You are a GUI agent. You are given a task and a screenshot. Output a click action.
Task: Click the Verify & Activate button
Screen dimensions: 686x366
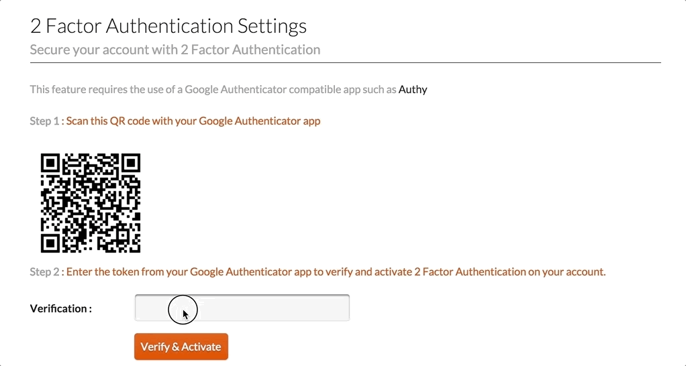coord(181,347)
